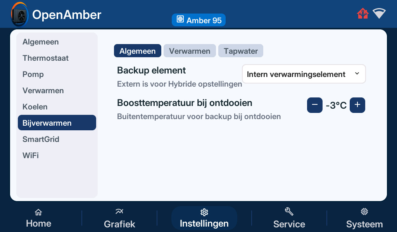The width and height of the screenshot is (397, 232).
Task: Increase boost temperature with plus button
Action: 357,105
